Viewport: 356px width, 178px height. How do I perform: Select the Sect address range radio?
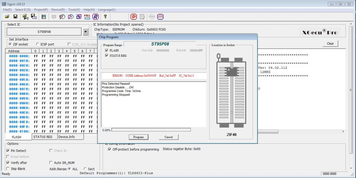(85, 169)
